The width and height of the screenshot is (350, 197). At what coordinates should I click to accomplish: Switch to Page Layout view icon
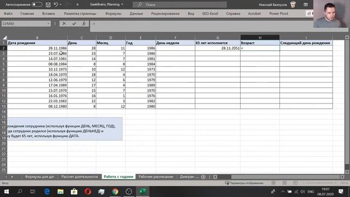(284, 183)
